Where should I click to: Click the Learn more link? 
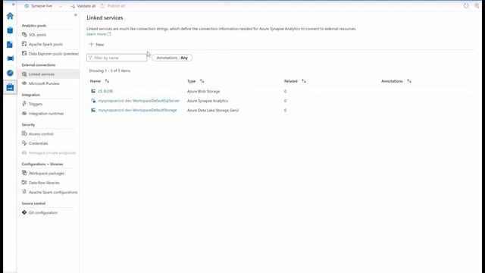click(99, 34)
